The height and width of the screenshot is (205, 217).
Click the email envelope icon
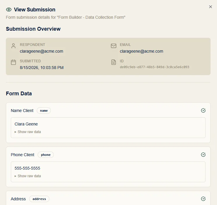(114, 46)
